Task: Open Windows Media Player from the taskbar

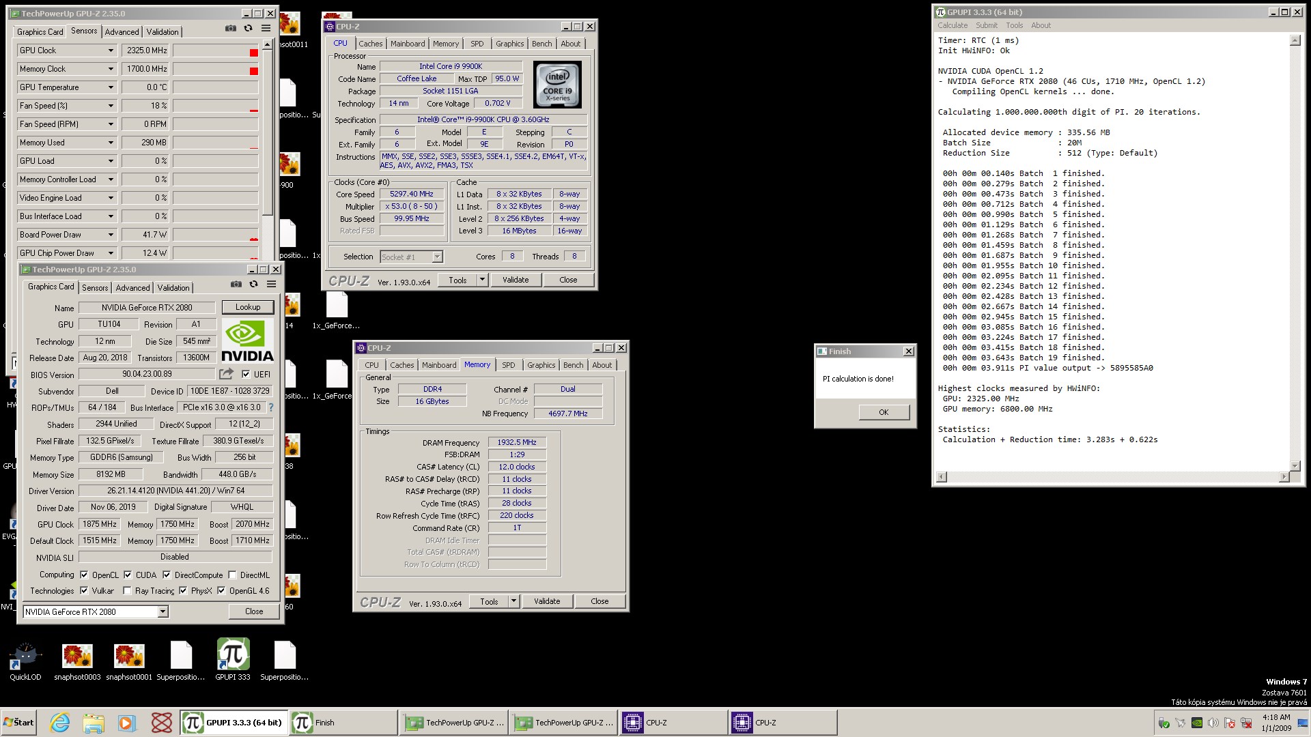Action: 127,723
